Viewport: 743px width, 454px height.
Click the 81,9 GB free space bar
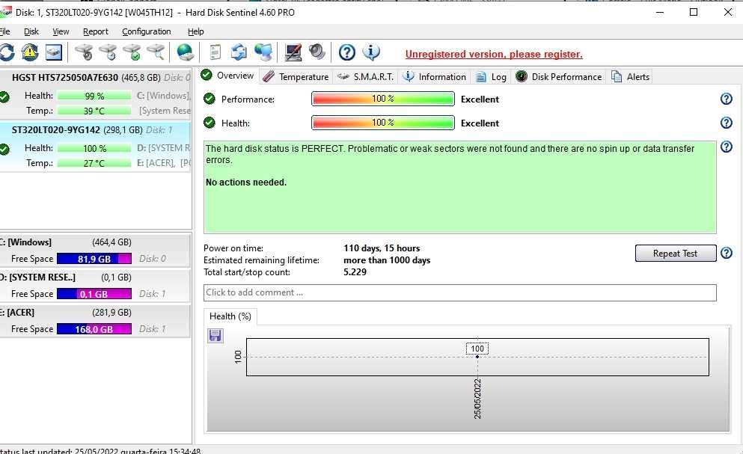(94, 259)
